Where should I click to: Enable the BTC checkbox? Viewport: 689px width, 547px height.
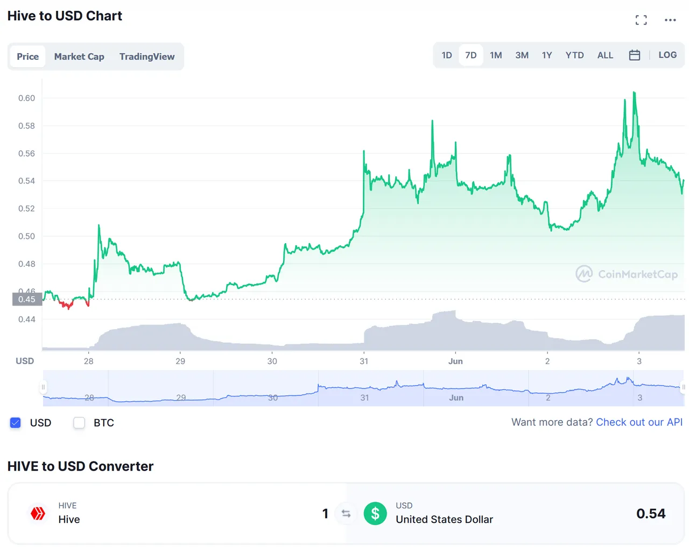coord(79,423)
